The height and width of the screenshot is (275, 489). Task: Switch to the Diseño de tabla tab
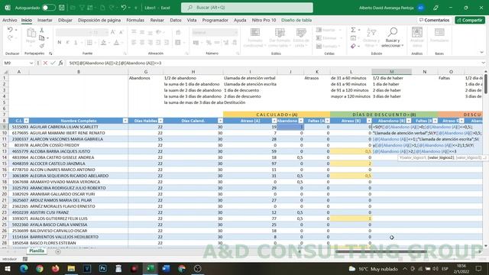296,20
